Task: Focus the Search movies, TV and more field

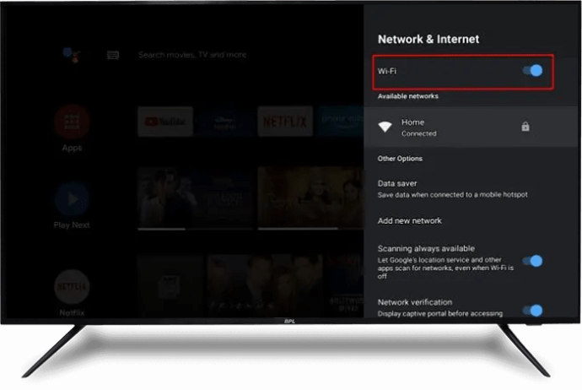Action: [192, 55]
